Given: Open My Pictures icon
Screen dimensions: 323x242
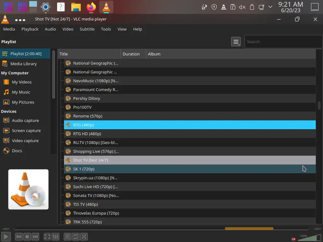Looking at the screenshot, I should point(6,102).
